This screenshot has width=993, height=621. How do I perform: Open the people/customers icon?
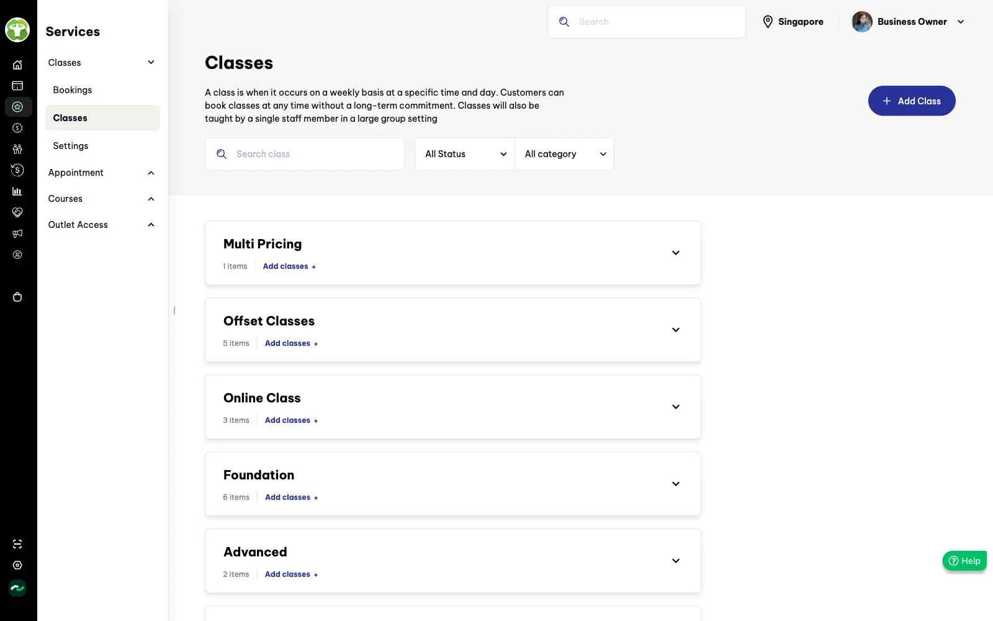17,149
